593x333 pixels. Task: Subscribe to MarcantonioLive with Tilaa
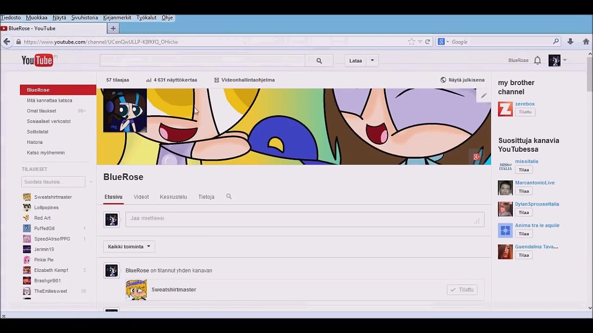524,191
